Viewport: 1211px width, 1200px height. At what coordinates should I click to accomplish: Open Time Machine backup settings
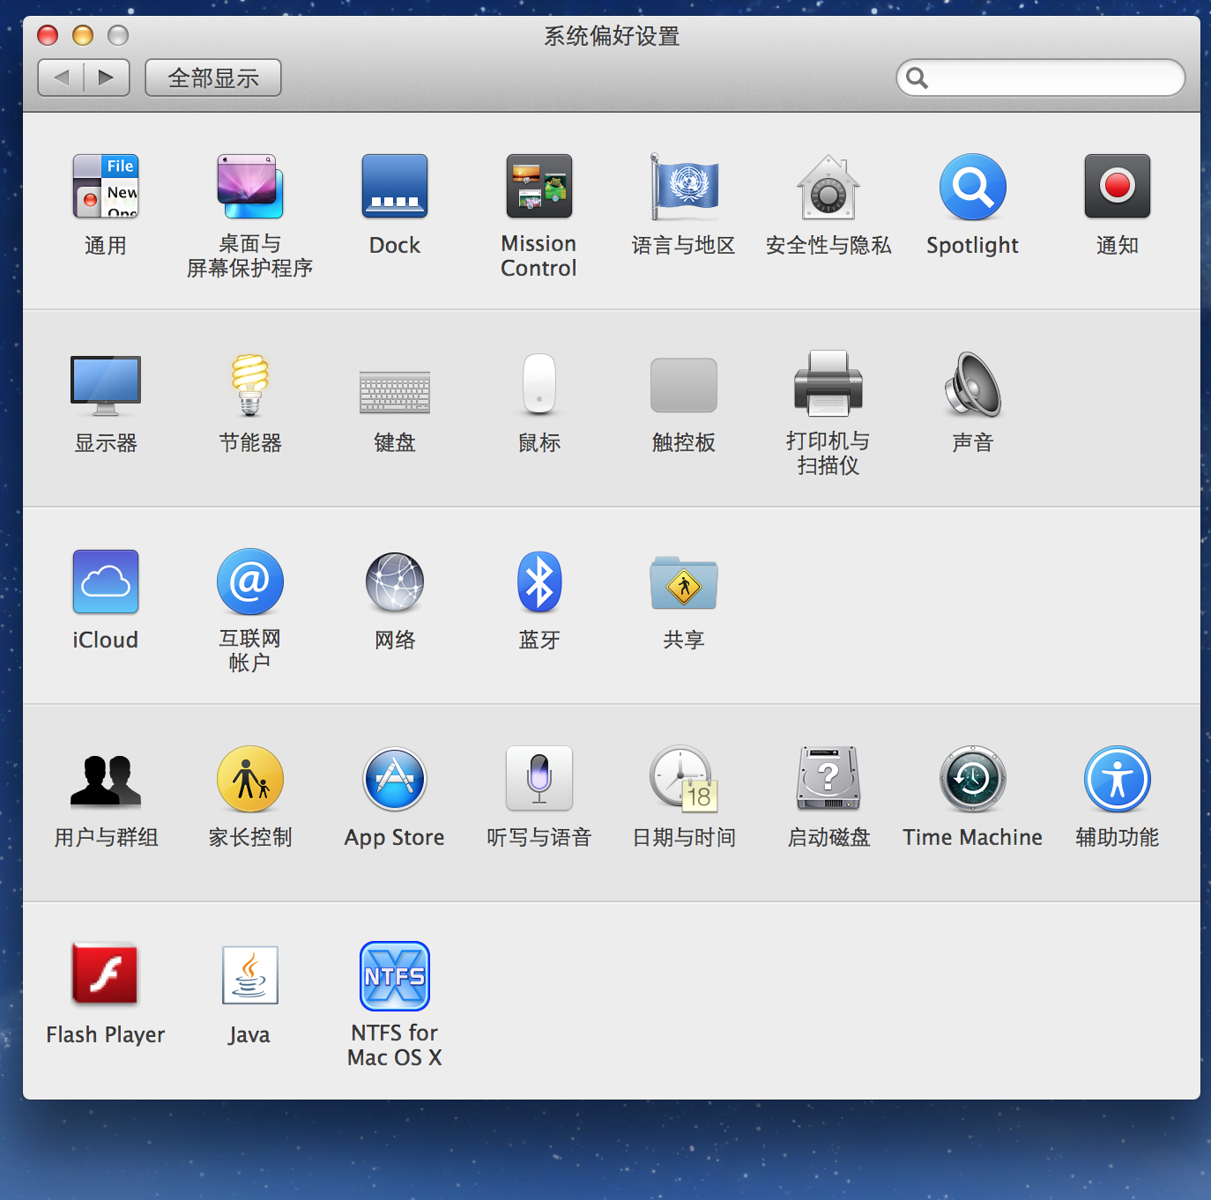(x=972, y=778)
